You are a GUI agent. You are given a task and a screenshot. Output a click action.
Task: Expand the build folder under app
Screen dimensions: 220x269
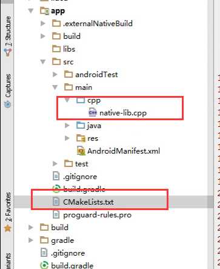click(43, 36)
